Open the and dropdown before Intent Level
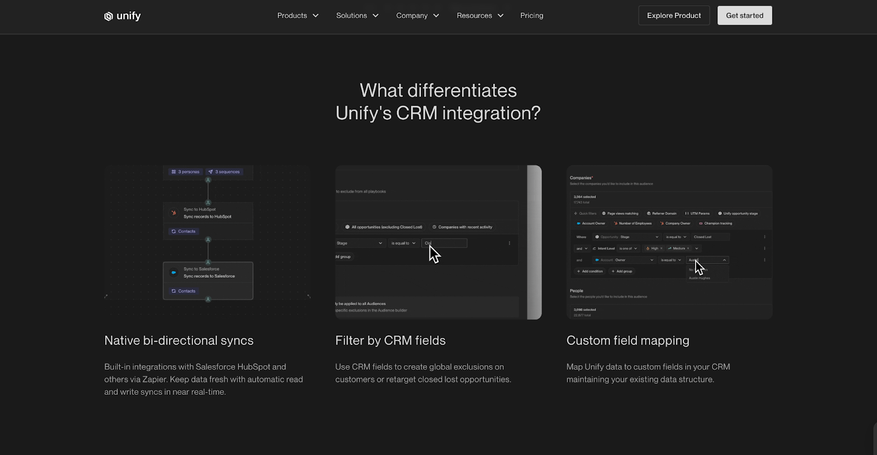Image resolution: width=877 pixels, height=455 pixels. point(582,249)
